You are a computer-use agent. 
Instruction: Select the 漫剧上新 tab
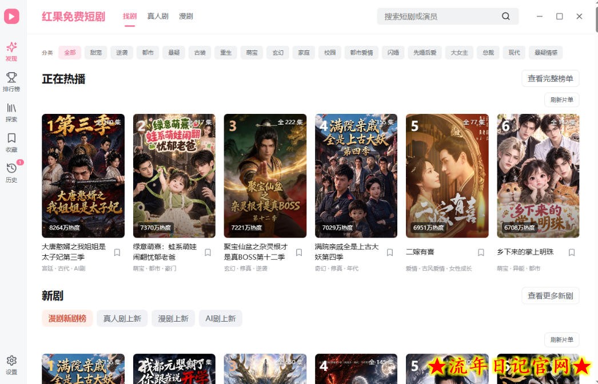pos(173,318)
